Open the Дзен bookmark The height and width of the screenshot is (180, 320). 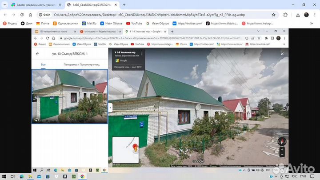pyautogui.click(x=27, y=24)
